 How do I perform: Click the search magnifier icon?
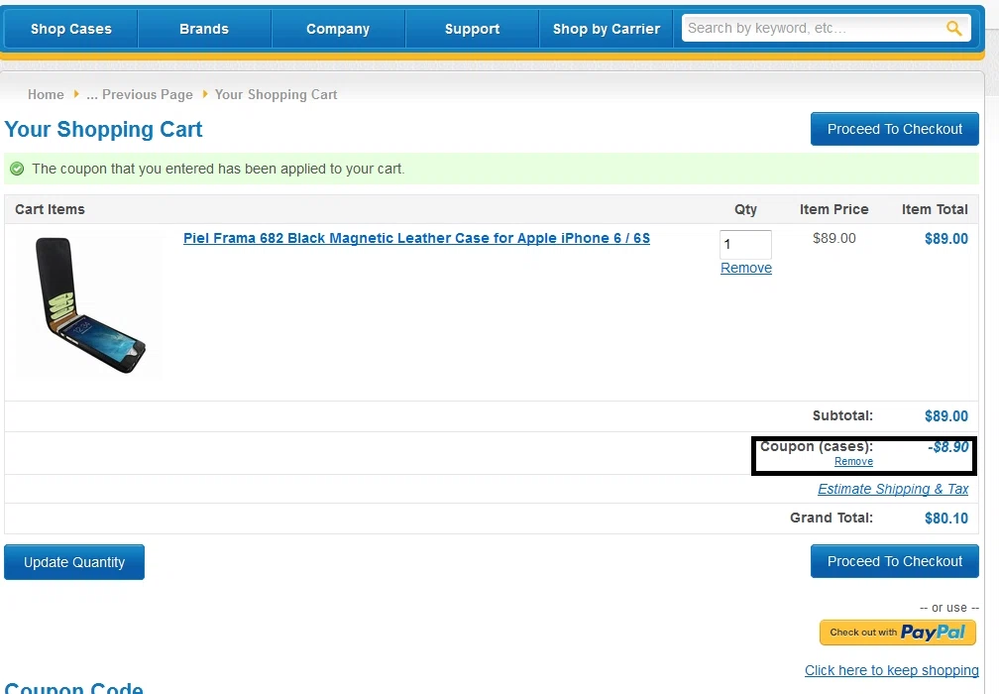pos(953,28)
